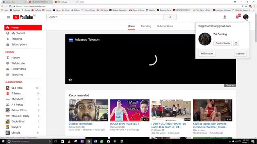Click the Add account button
257x144 pixels.
point(207,54)
